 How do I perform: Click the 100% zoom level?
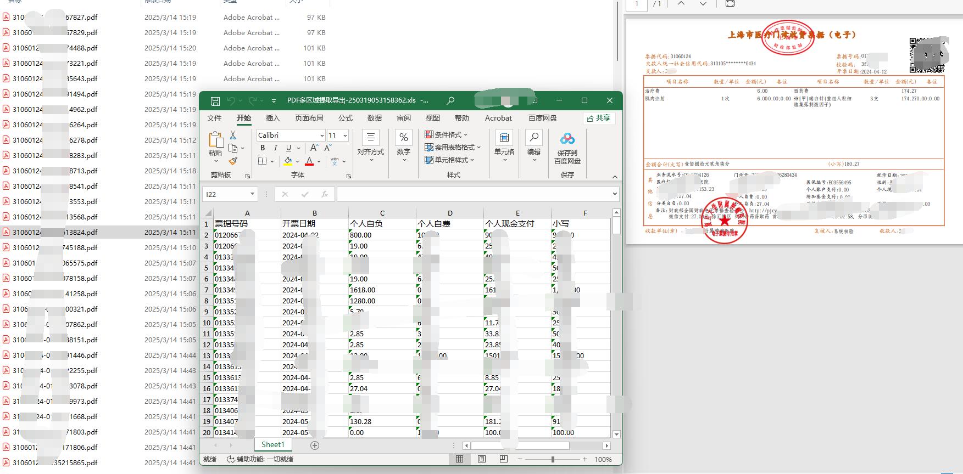pyautogui.click(x=603, y=460)
